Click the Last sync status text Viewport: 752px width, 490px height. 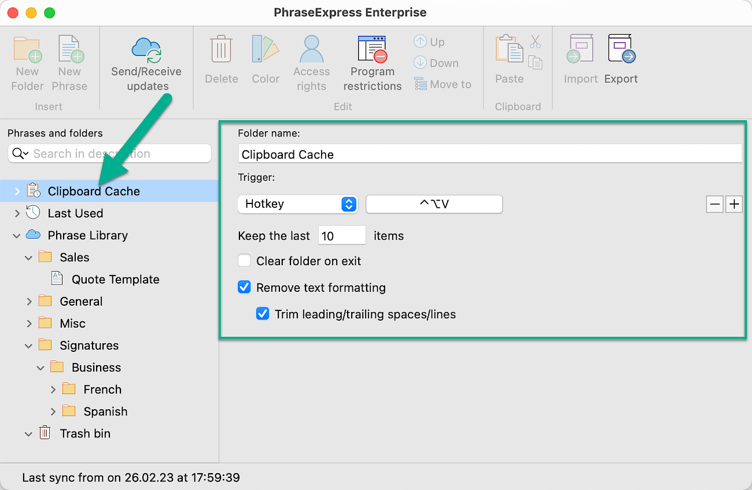point(131,477)
